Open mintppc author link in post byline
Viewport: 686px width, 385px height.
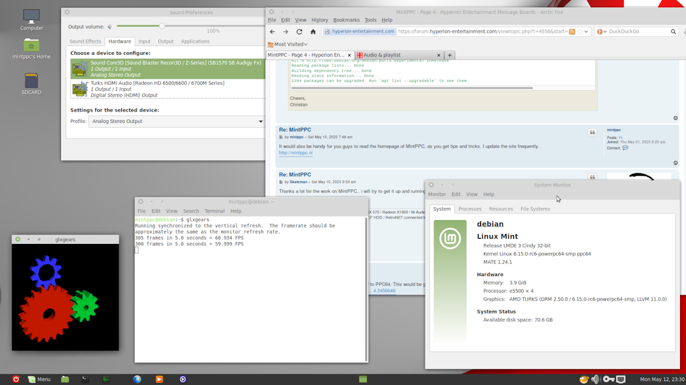(296, 137)
